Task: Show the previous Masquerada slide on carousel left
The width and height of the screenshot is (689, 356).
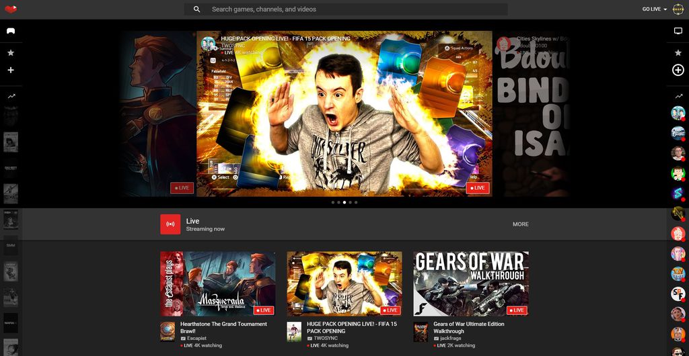Action: click(x=158, y=114)
